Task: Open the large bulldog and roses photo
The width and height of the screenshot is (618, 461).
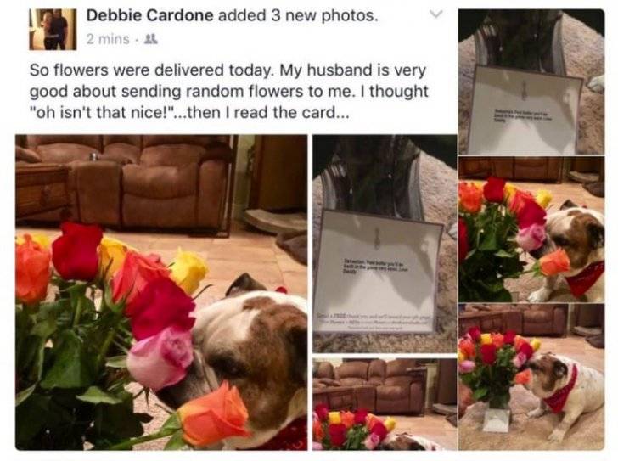Action: (161, 292)
